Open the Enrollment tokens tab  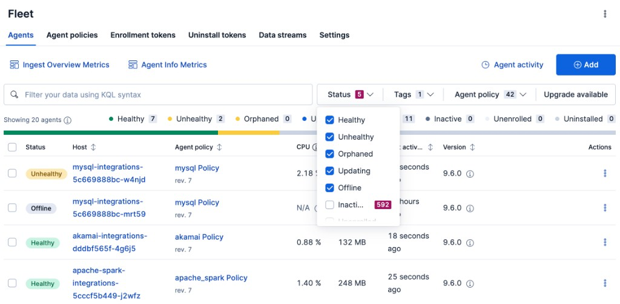(143, 35)
